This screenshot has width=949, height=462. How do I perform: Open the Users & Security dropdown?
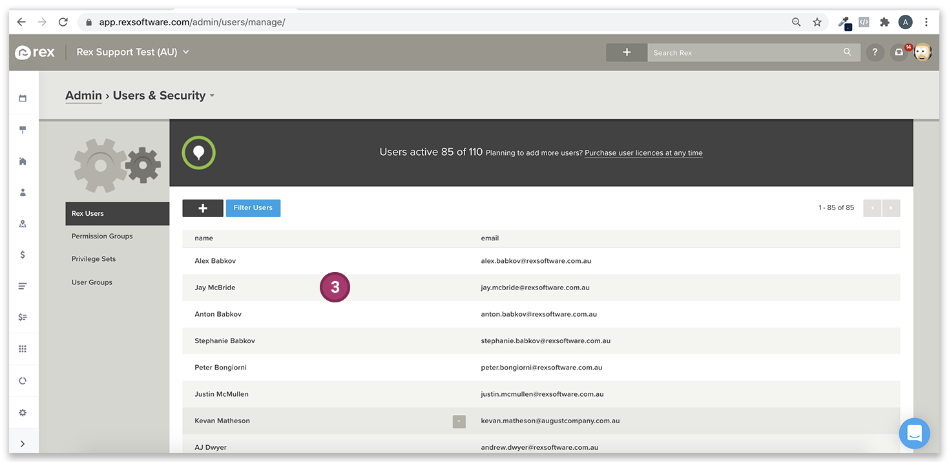(x=163, y=96)
